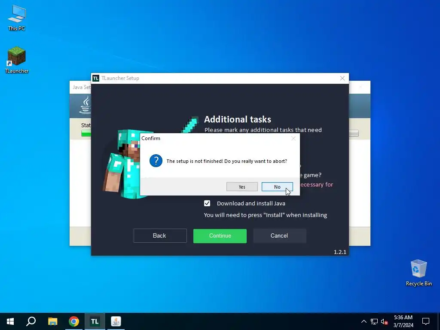Open taskbar Search

[x=31, y=321]
